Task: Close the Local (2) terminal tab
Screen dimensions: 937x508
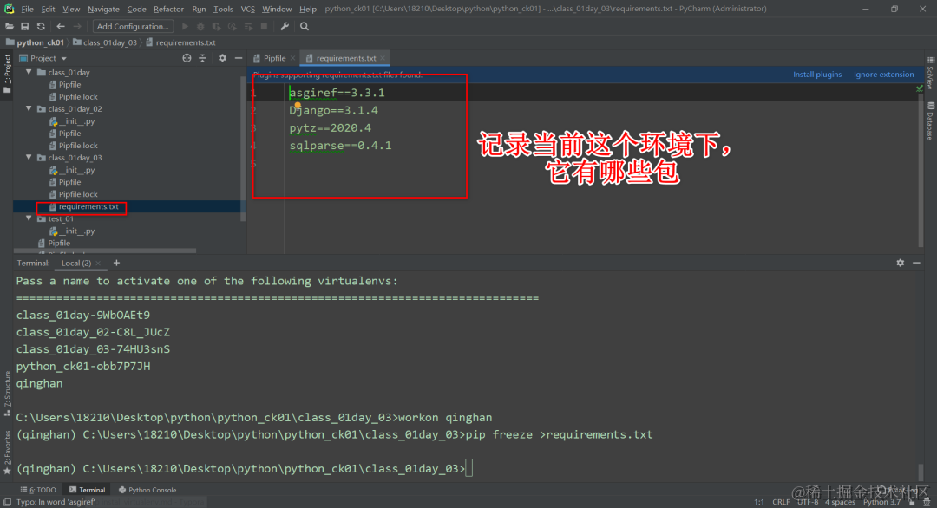Action: [x=98, y=264]
